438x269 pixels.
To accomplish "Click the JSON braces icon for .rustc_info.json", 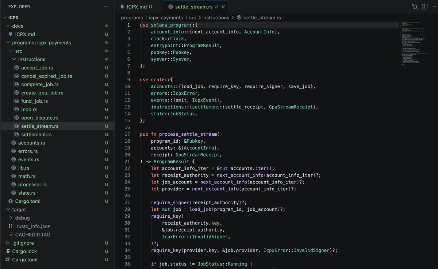I will point(11,226).
